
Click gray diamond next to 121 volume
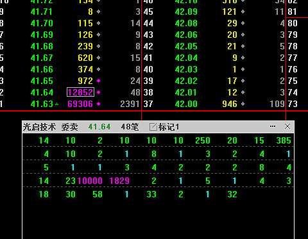click(243, 12)
